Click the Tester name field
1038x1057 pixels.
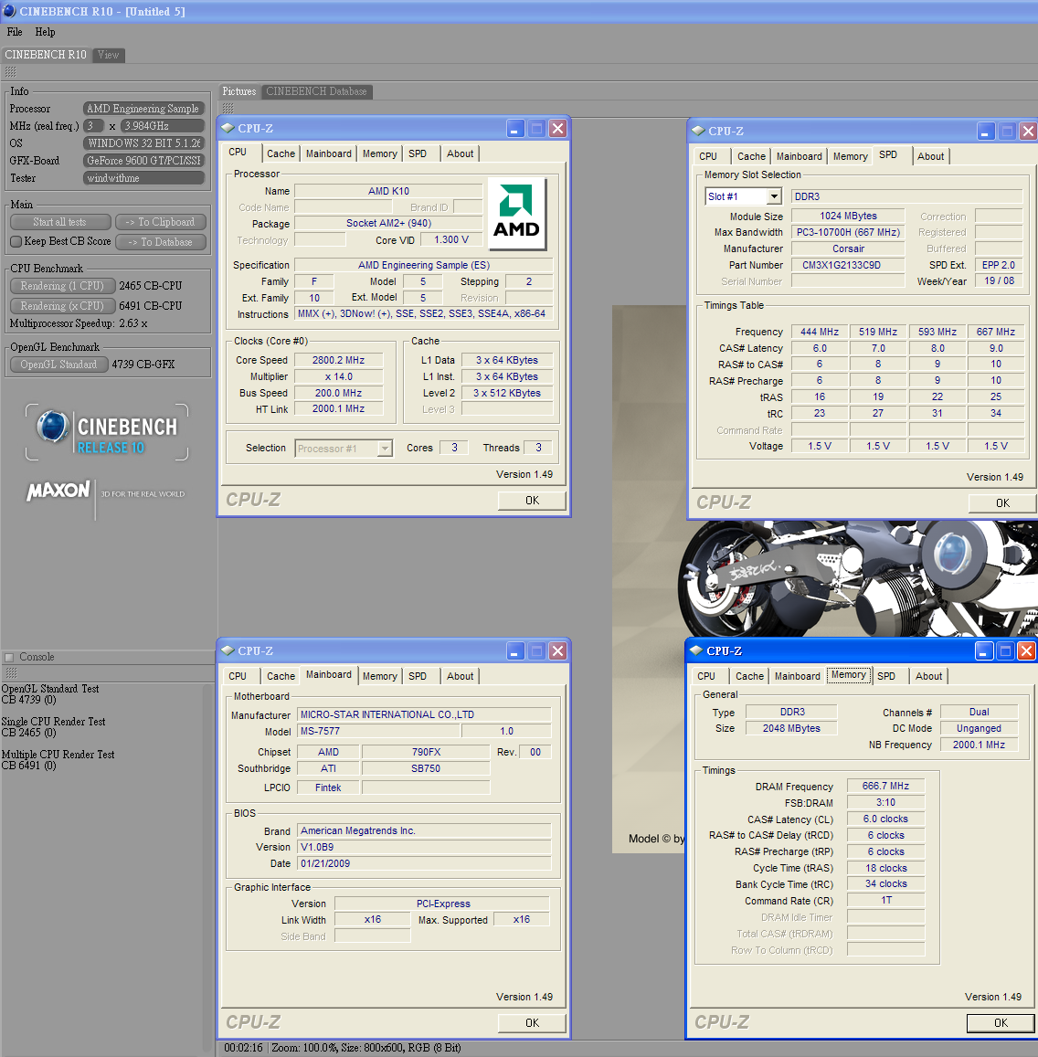pyautogui.click(x=143, y=178)
